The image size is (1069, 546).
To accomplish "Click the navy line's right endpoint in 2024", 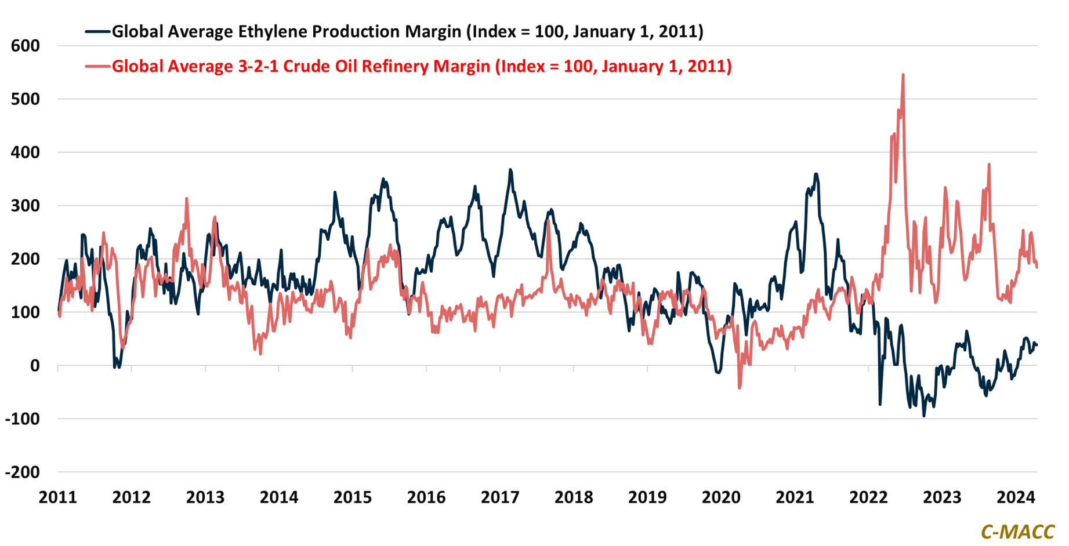I will (1037, 345).
